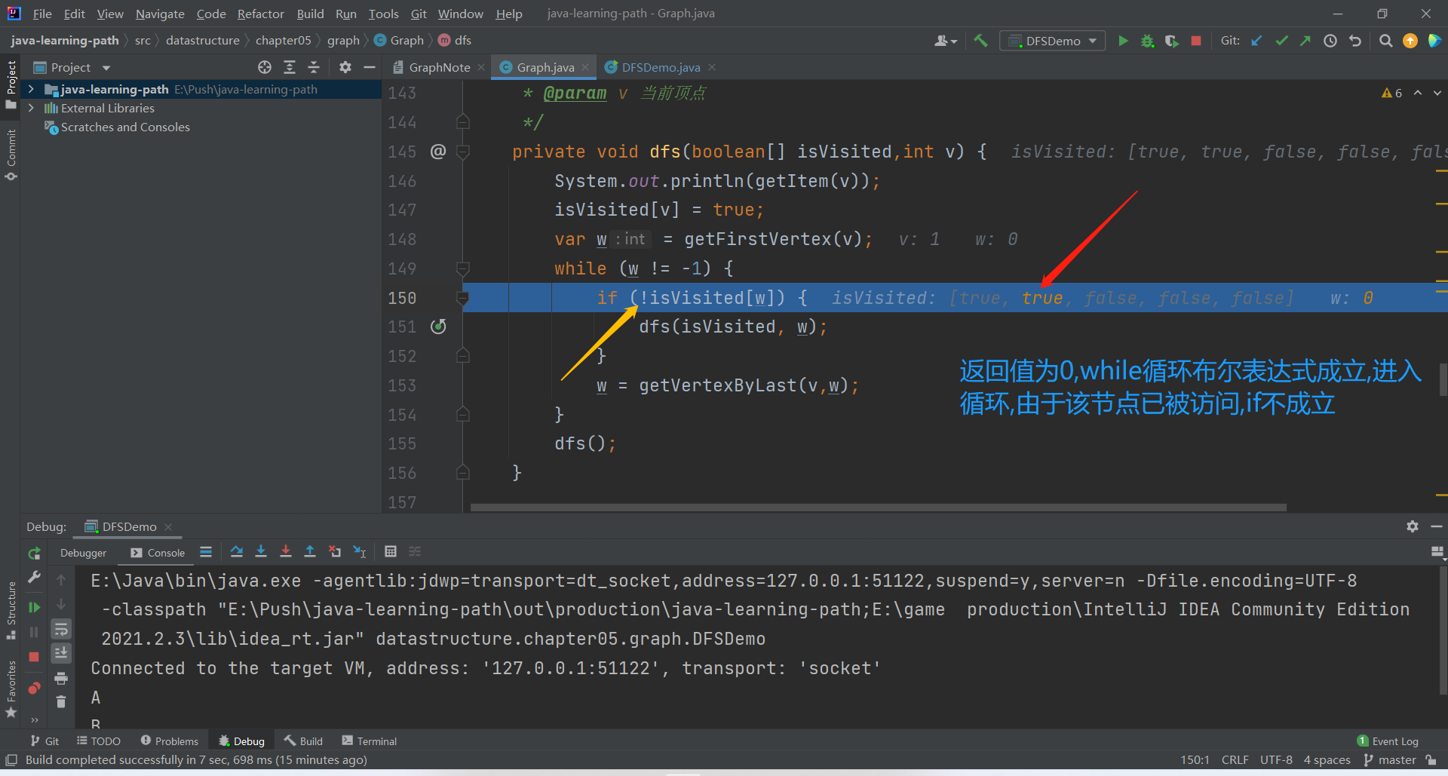Close the Graph.java tab

(x=585, y=67)
